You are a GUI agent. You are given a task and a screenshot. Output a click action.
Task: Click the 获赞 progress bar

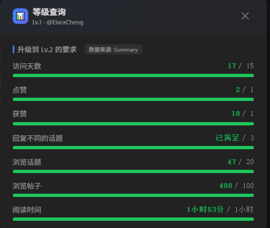click(133, 124)
